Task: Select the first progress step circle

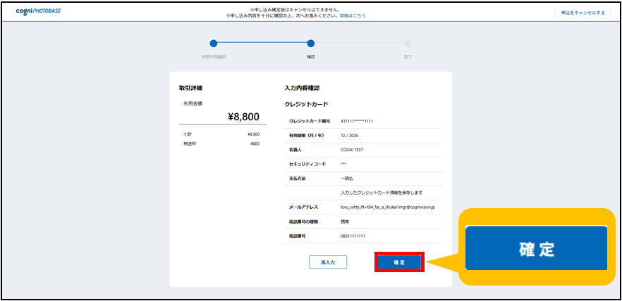Action: coord(214,44)
